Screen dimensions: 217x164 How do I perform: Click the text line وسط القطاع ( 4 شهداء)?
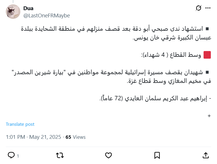tap(171, 55)
